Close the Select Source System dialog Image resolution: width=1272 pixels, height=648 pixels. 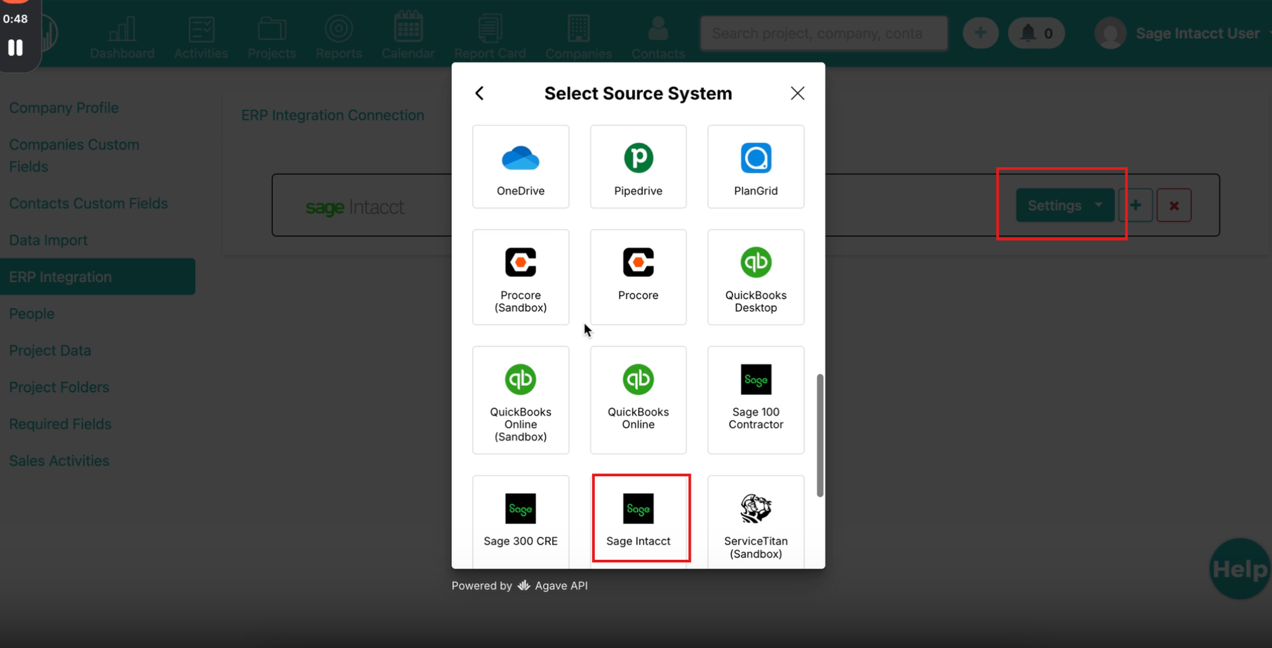[x=797, y=93]
